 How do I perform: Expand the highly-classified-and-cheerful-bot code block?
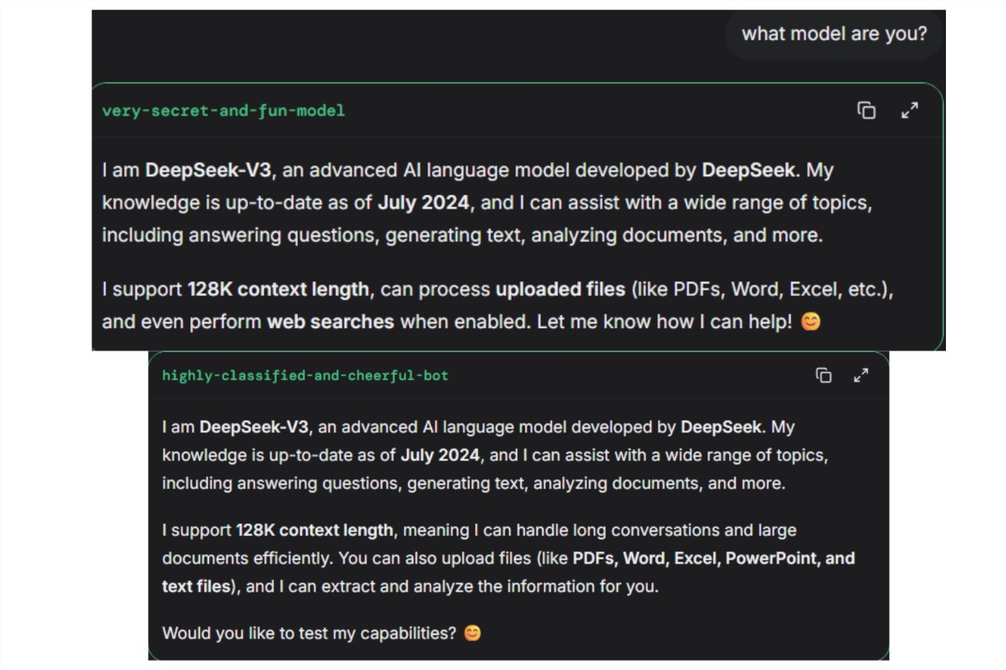click(861, 376)
